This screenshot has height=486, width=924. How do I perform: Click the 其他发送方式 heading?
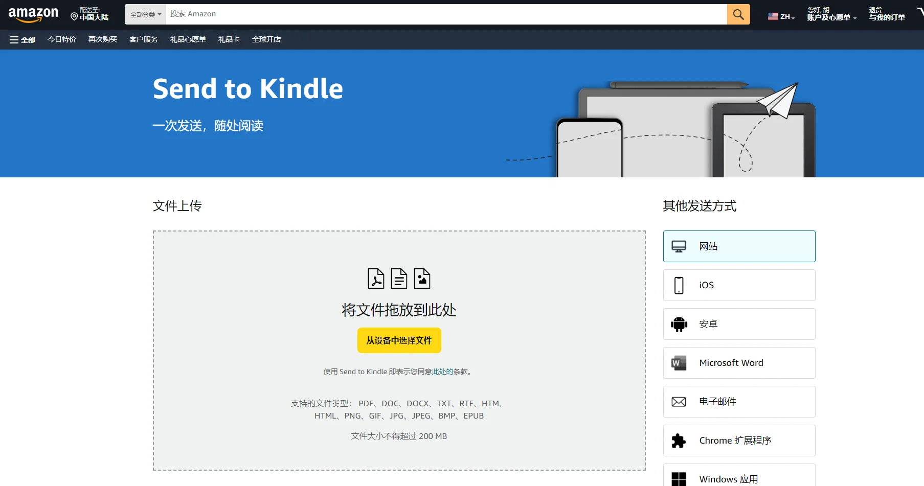pos(700,206)
